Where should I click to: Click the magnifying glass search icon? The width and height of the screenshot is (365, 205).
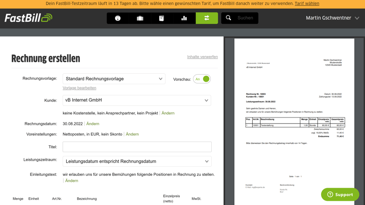[229, 18]
